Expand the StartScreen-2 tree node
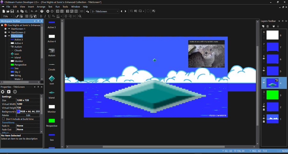Image resolution: width=288 pixels, height=154 pixels. pos(5,33)
